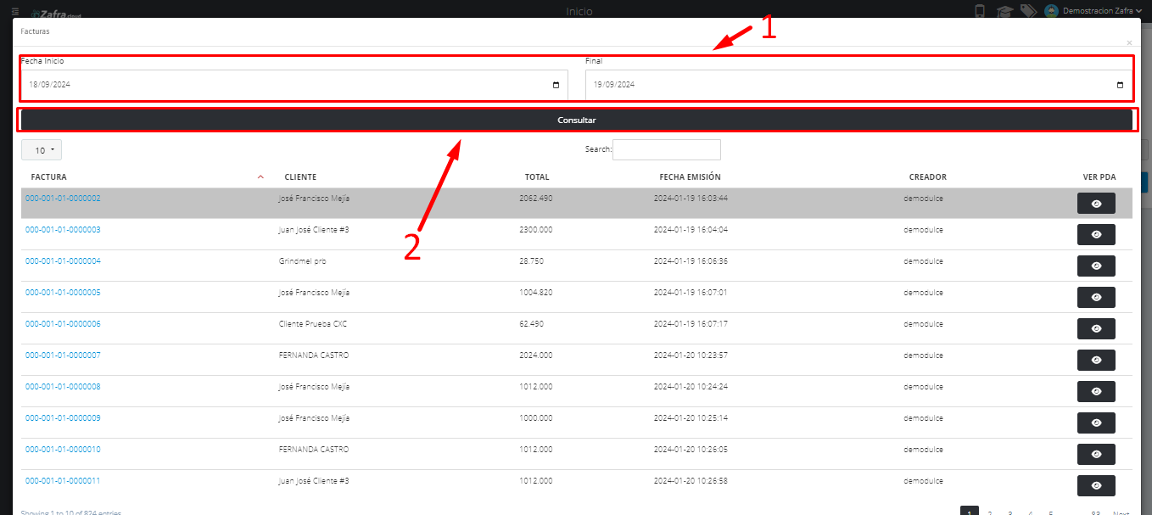This screenshot has height=515, width=1152.
Task: Click the Facturas dialog title
Action: tap(35, 31)
